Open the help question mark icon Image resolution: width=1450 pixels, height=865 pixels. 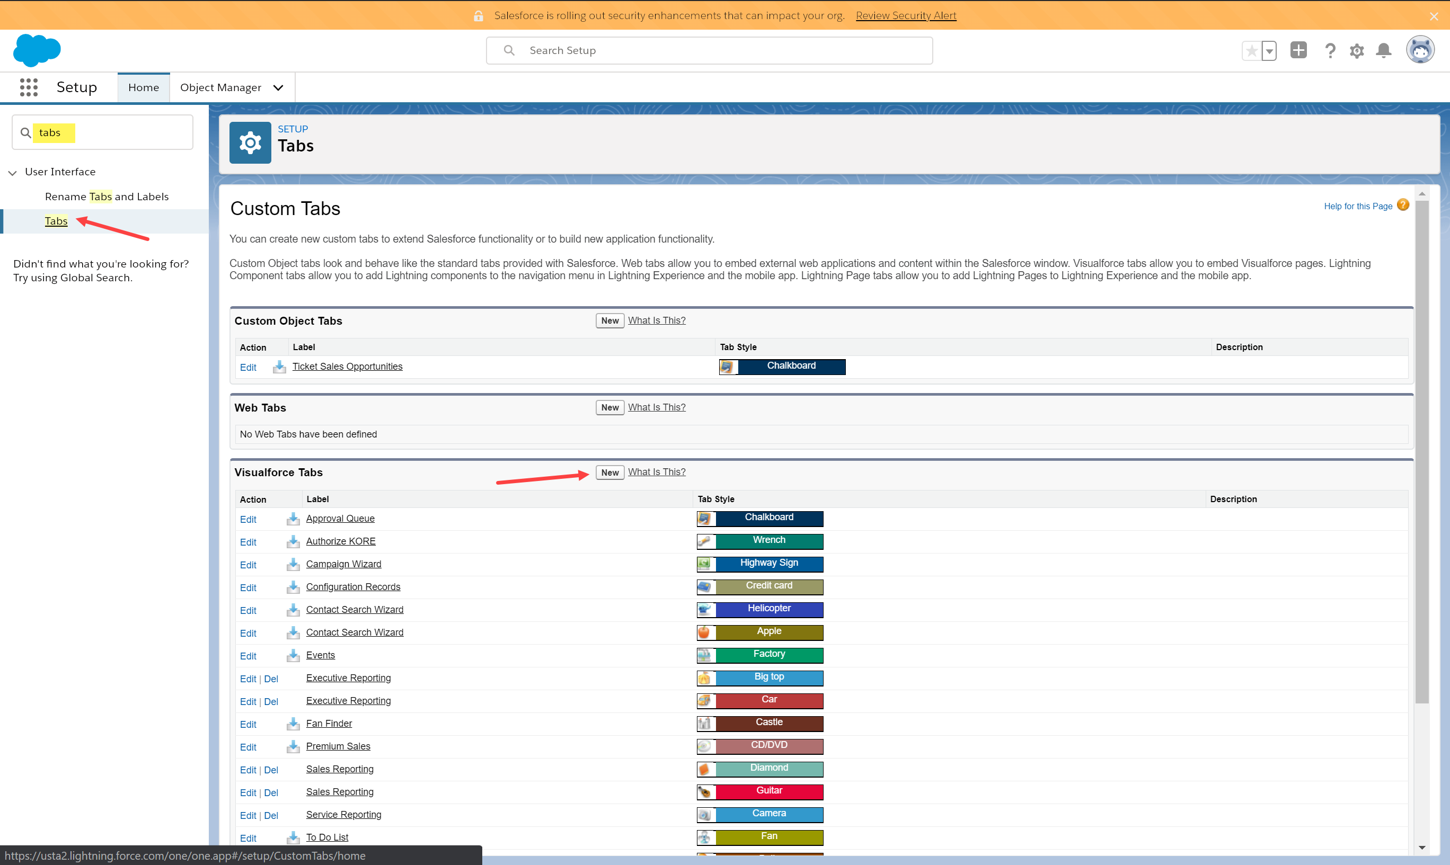(1330, 51)
